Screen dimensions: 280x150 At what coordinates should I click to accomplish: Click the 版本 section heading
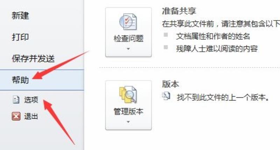[x=170, y=84]
